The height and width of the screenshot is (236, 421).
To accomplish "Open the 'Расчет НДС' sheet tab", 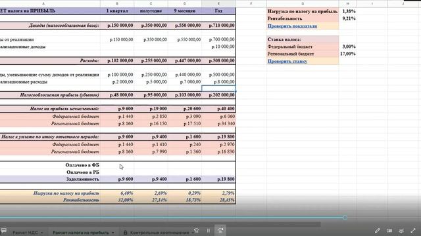I will (x=25, y=233).
